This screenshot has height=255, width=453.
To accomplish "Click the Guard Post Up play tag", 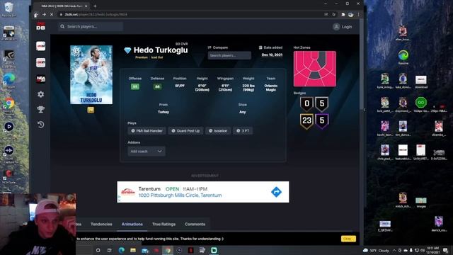I will pyautogui.click(x=185, y=130).
